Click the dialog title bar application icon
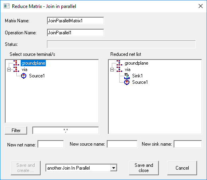Screen dimensions: 207x180 click(x=6, y=6)
